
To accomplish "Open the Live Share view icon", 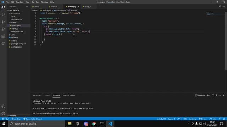I will [x=3, y=43].
